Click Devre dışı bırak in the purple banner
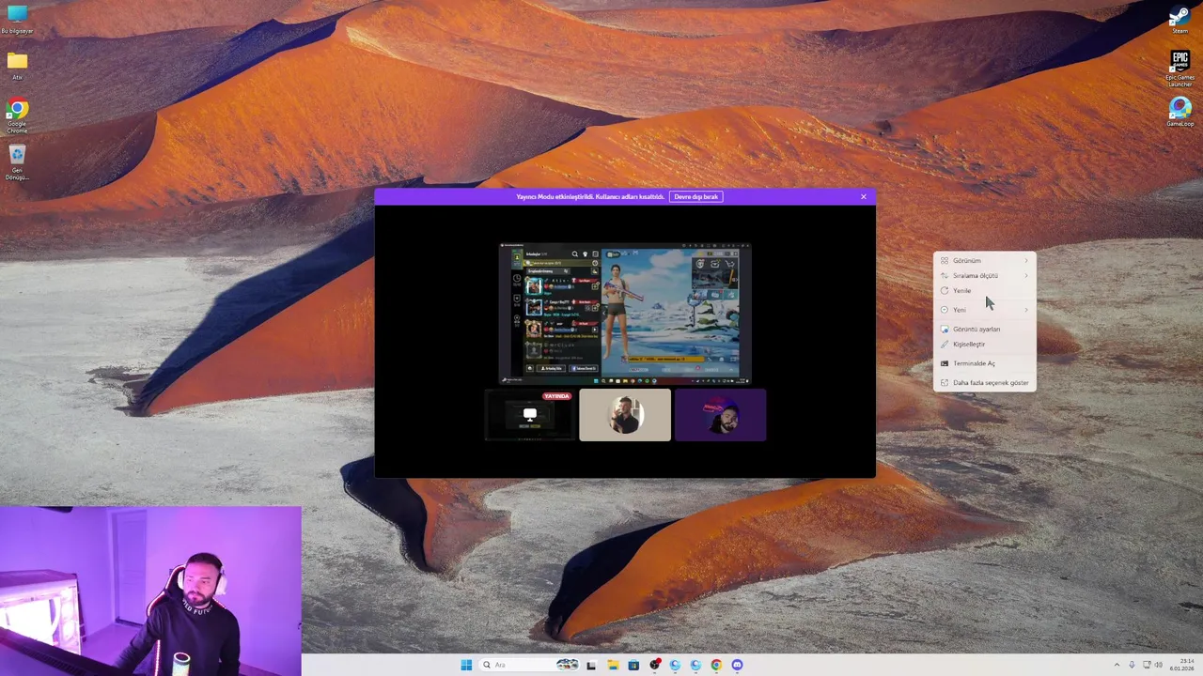Screen dimensions: 1203x676 pyautogui.click(x=696, y=196)
